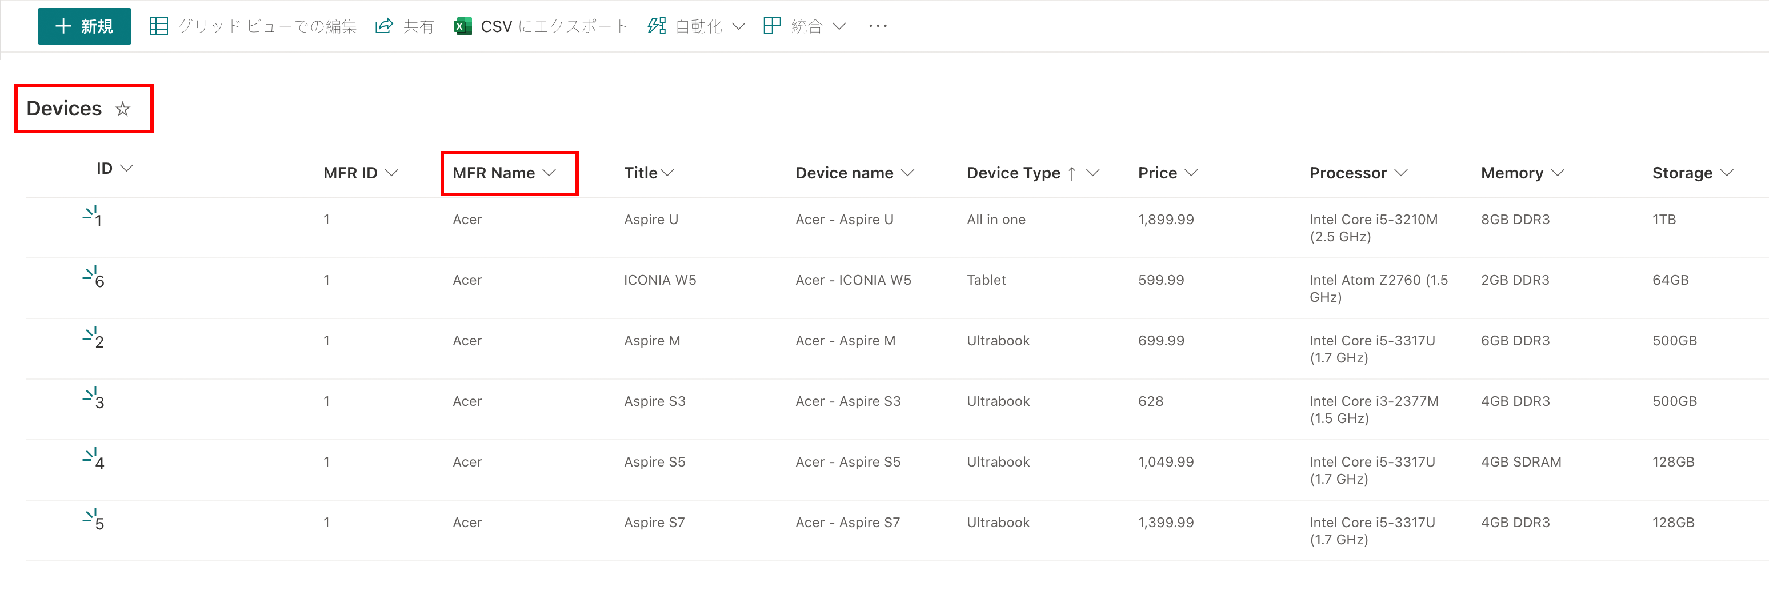The height and width of the screenshot is (606, 1769).
Task: Click the 2GB DDR3 memory cell
Action: pyautogui.click(x=1515, y=280)
